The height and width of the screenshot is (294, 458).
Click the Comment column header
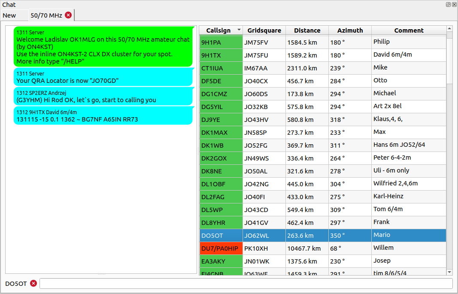[409, 30]
